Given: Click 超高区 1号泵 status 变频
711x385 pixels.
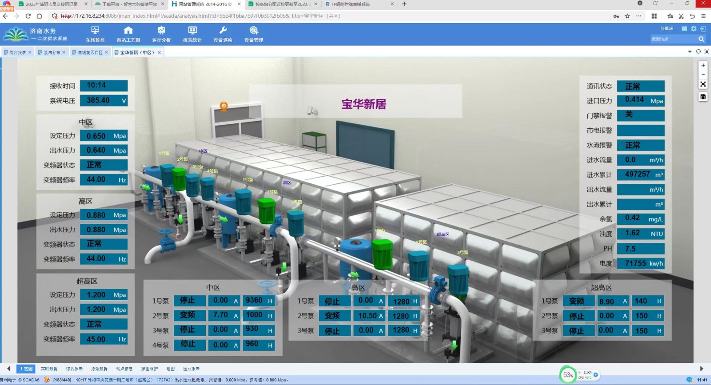Looking at the screenshot, I should coord(579,301).
